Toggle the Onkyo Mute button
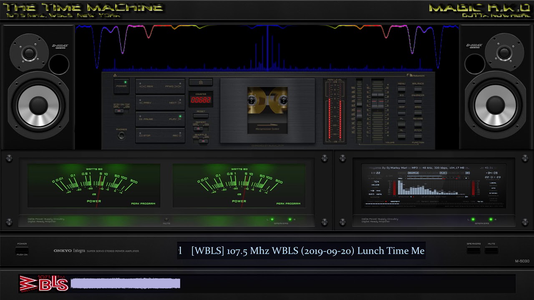 [491, 250]
